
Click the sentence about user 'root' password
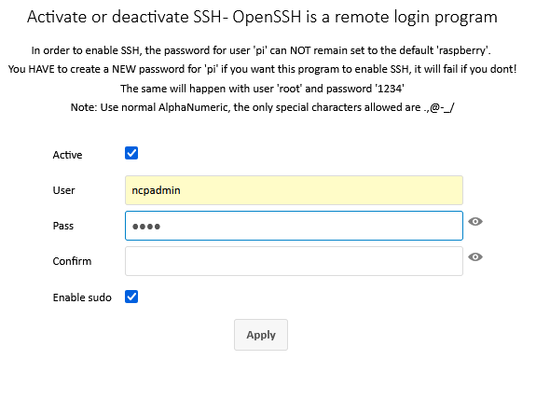(262, 89)
